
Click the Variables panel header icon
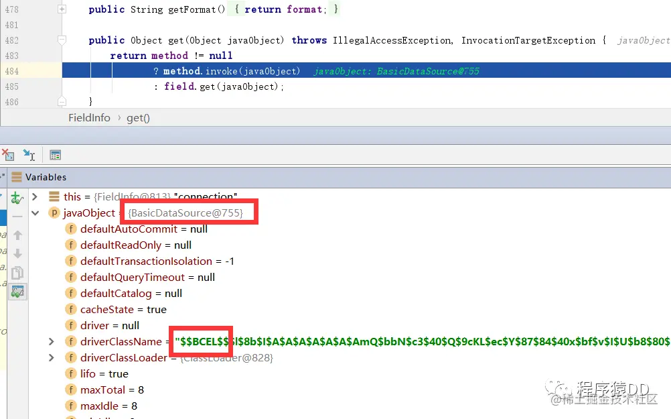(17, 177)
